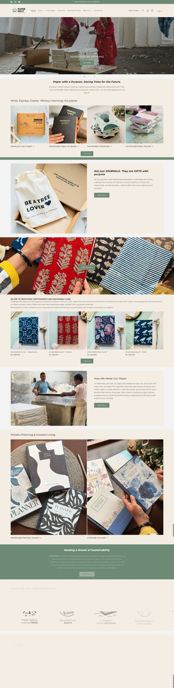Screen dimensions: 174x688
Task: Open the YouTube channel icon
Action: point(19,2)
